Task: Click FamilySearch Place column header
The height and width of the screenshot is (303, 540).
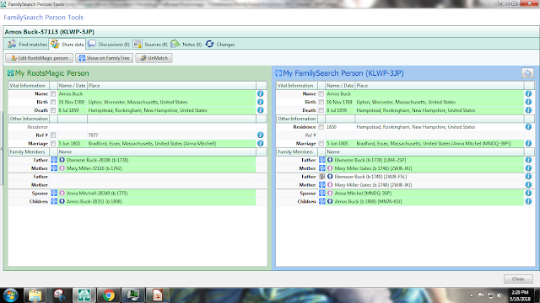Action: tap(440, 86)
